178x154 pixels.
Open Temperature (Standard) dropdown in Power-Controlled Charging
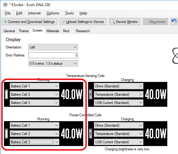click(119, 134)
